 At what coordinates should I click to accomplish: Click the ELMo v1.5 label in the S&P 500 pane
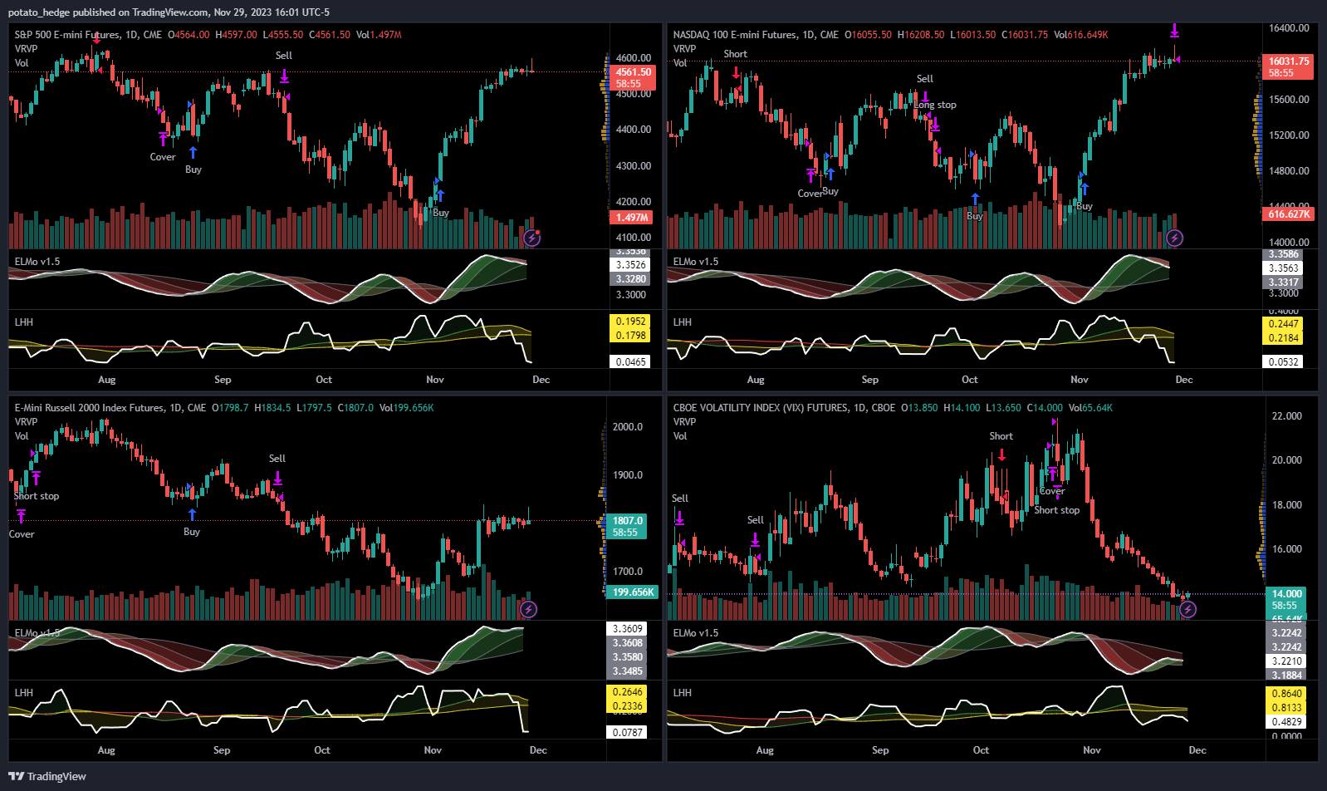37,262
